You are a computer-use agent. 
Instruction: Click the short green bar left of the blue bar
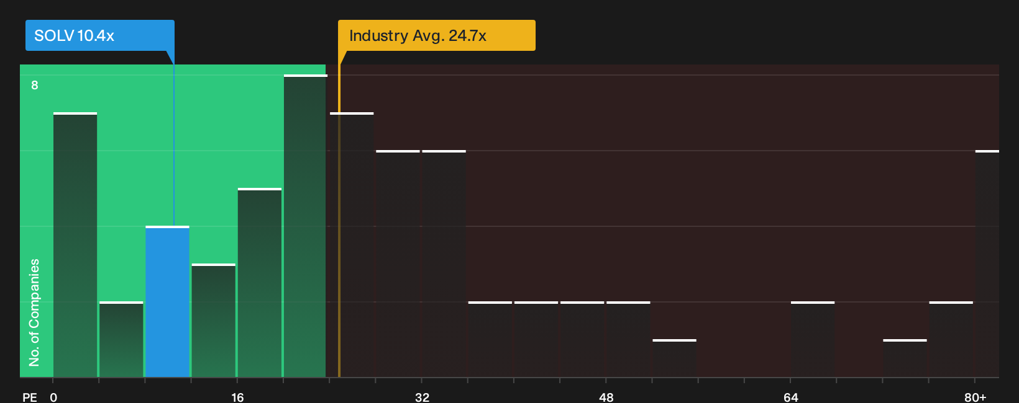121,339
